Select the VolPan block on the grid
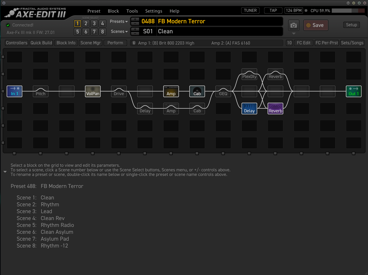Image resolution: width=368 pixels, height=275 pixels. 93,91
